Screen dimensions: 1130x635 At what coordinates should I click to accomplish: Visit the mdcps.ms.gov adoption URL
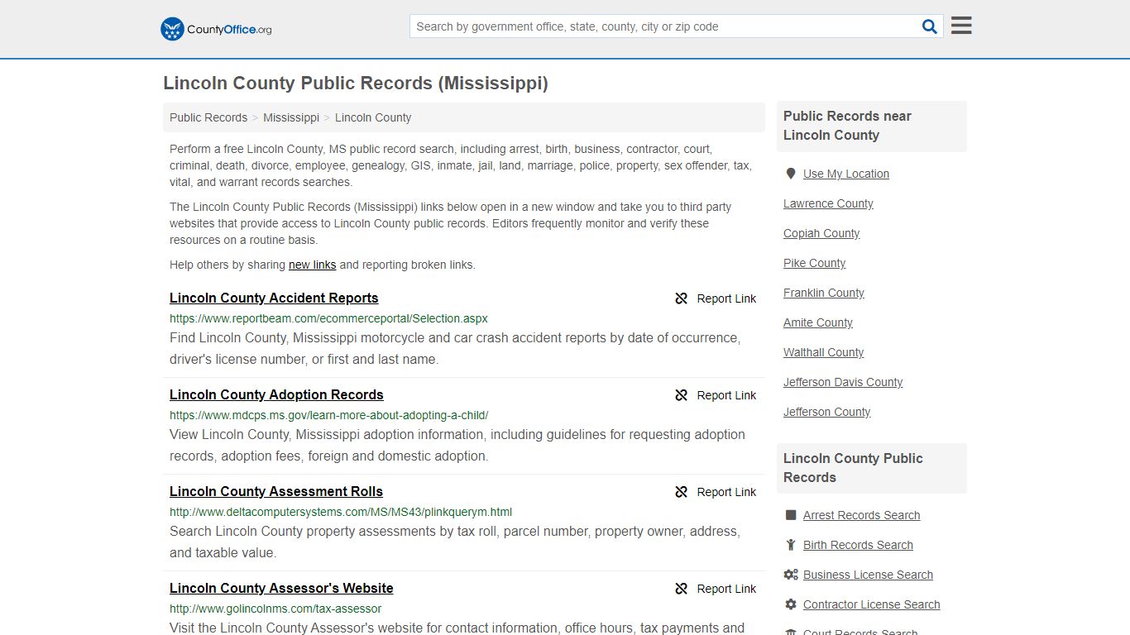click(x=328, y=415)
